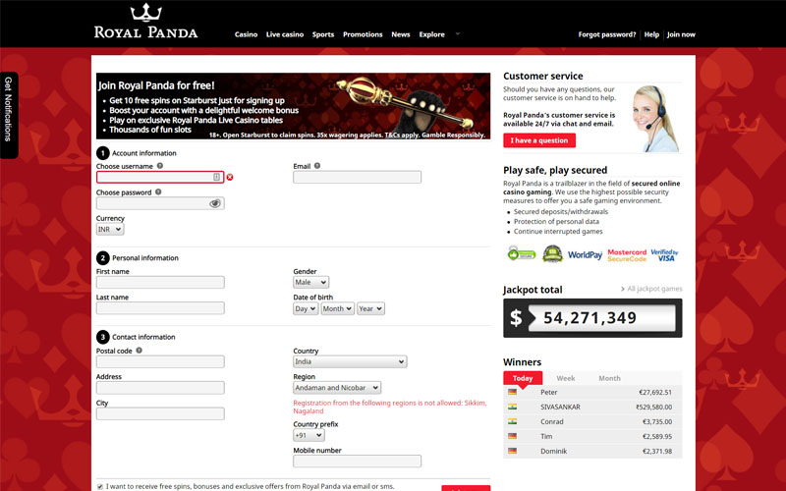The height and width of the screenshot is (491, 786).
Task: Click the I have a question button
Action: pyautogui.click(x=539, y=140)
